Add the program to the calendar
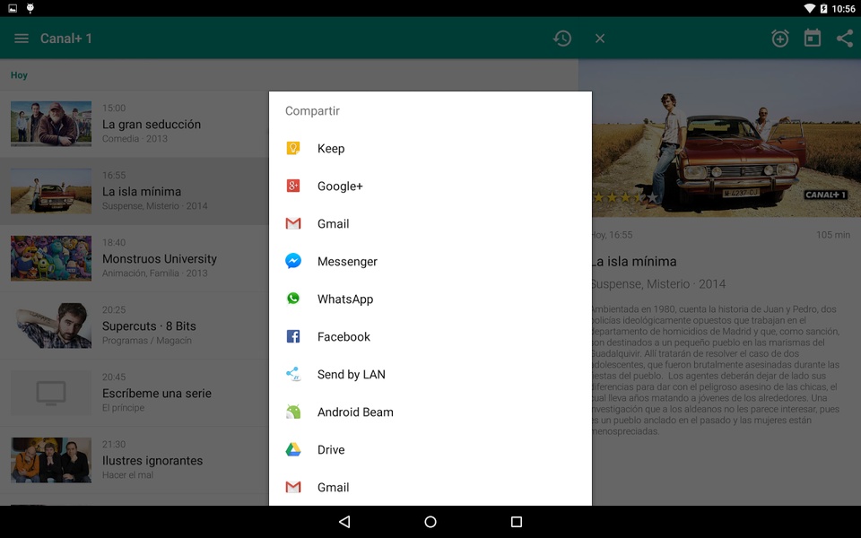The height and width of the screenshot is (538, 861). coord(813,39)
